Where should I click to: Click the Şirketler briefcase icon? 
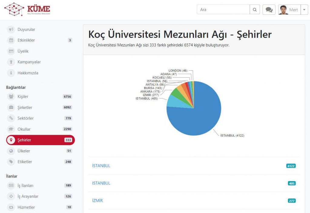coord(11,107)
